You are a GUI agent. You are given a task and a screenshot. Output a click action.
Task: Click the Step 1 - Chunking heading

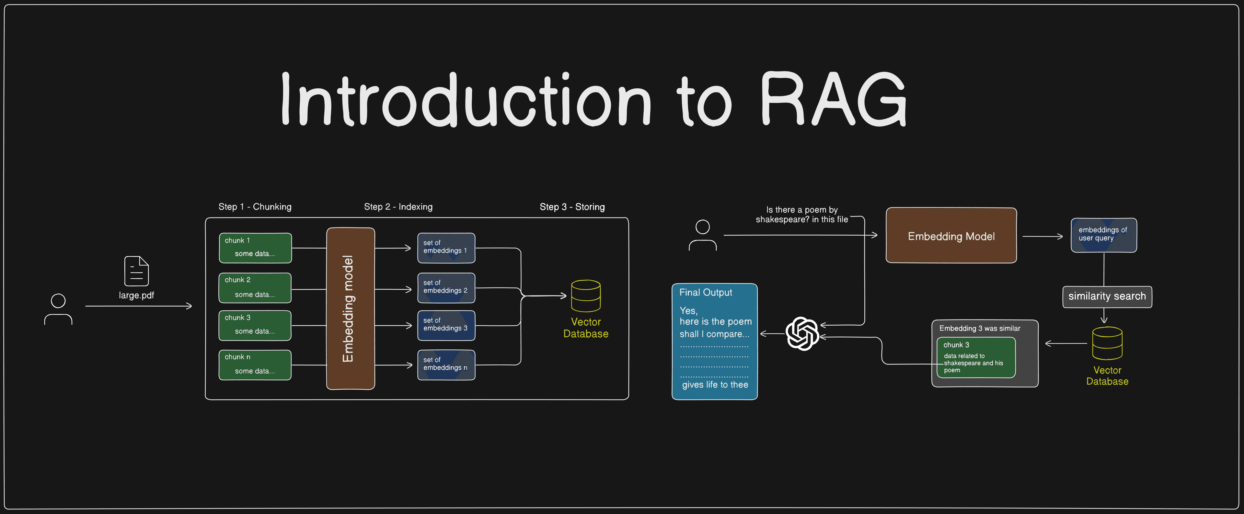tap(255, 207)
